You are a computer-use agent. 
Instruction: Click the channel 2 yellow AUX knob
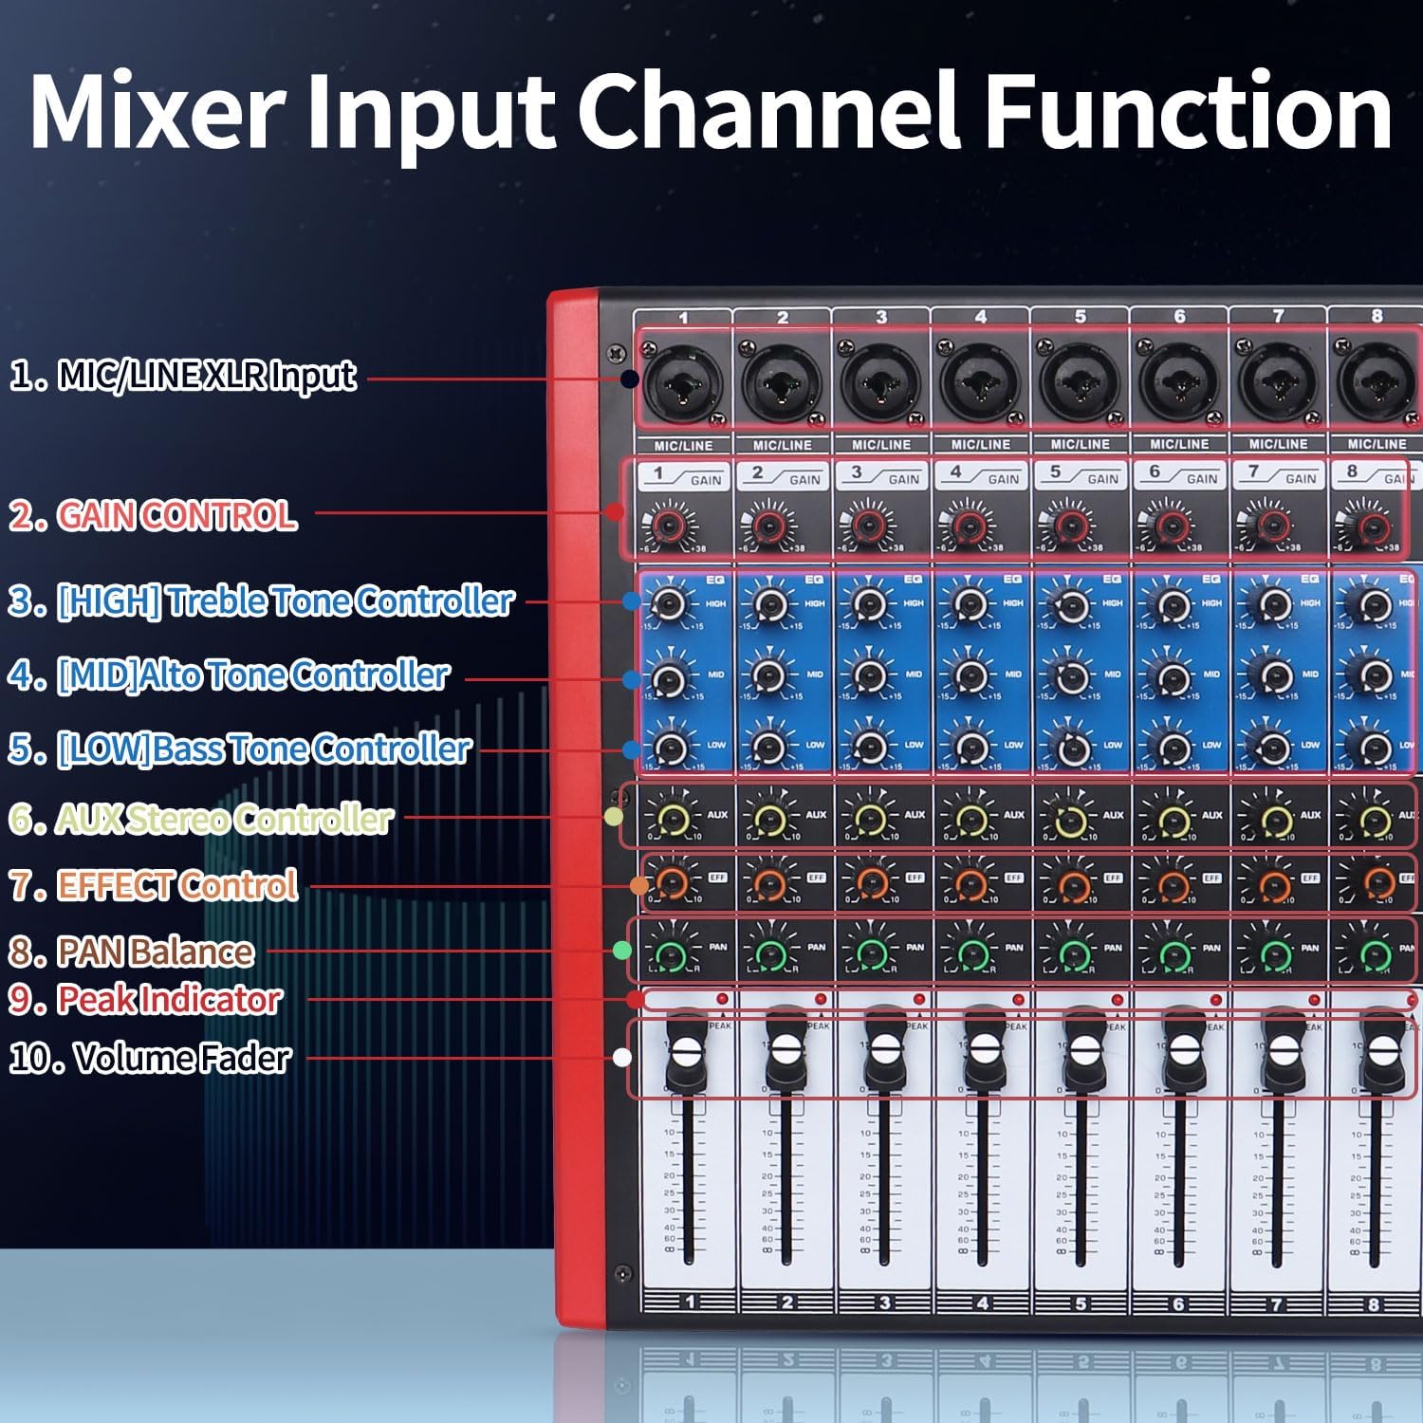[x=771, y=819]
